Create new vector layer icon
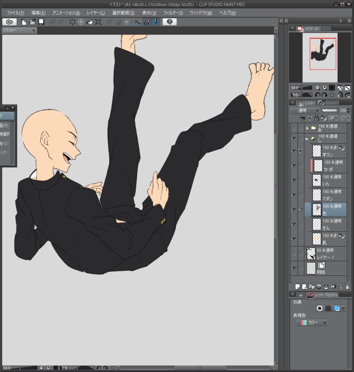 pos(304,286)
